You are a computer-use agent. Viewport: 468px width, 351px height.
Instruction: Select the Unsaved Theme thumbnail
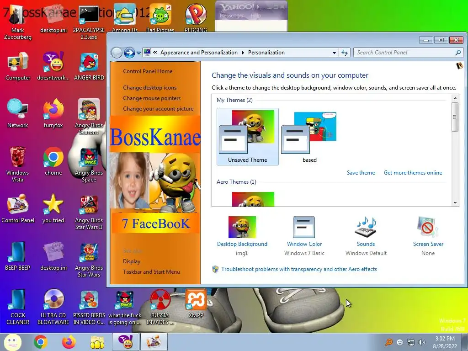click(x=247, y=137)
